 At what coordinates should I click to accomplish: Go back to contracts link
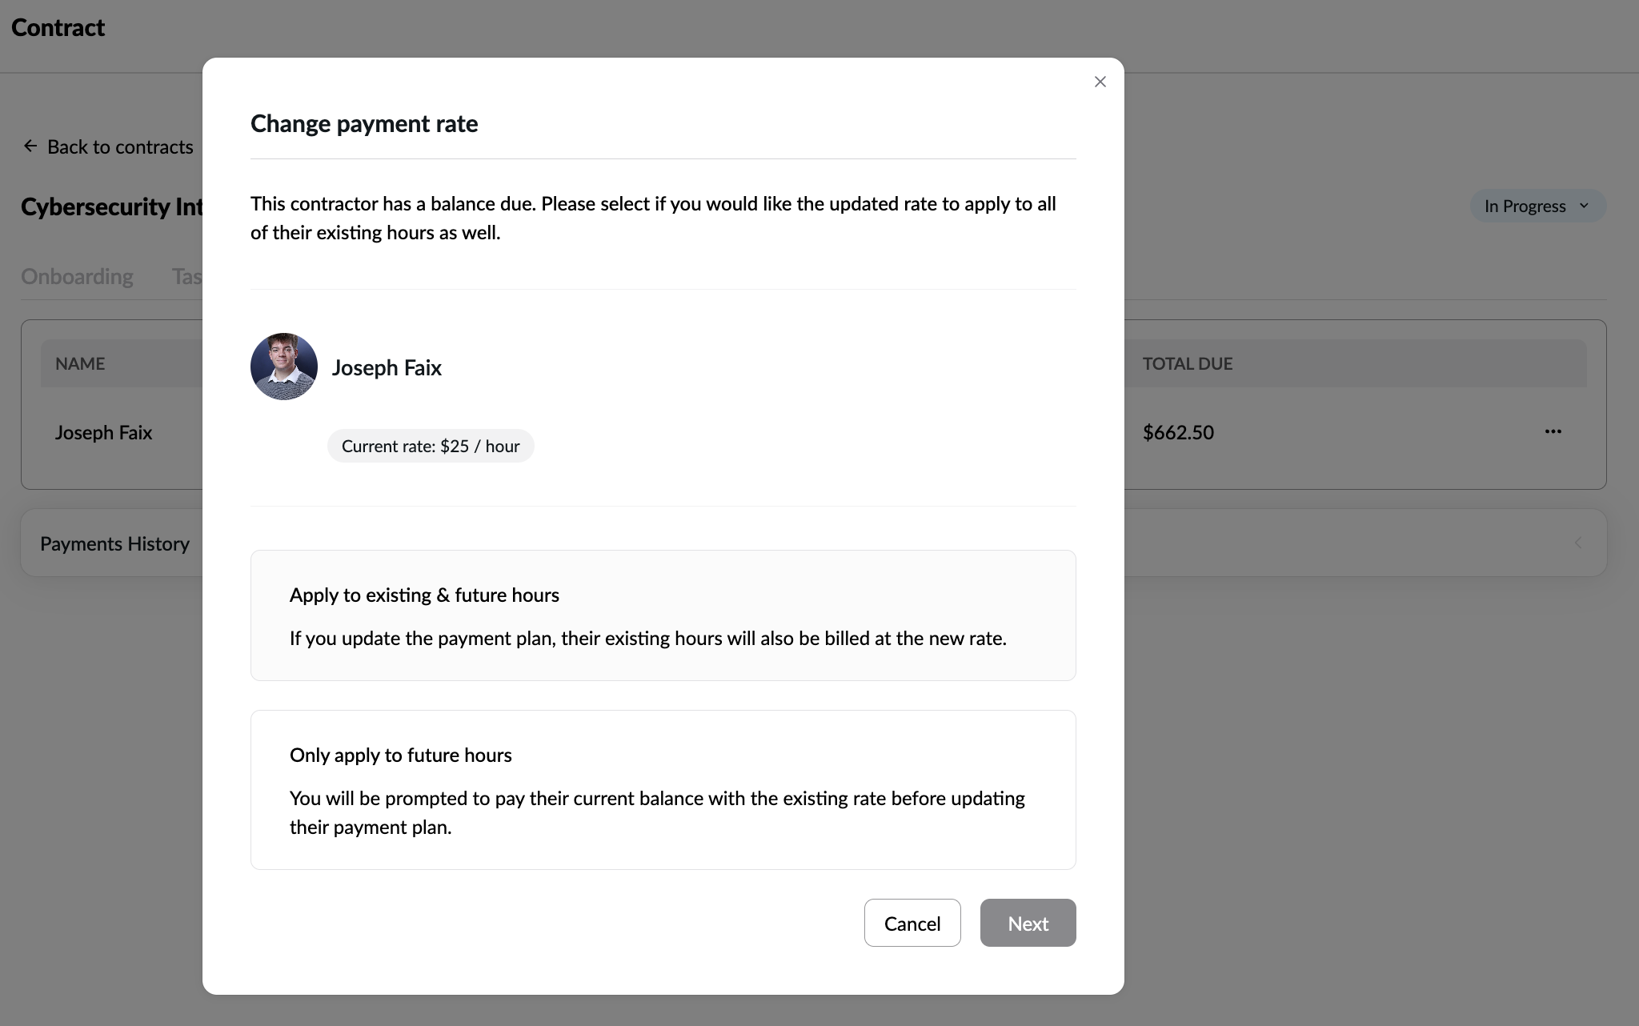click(120, 146)
